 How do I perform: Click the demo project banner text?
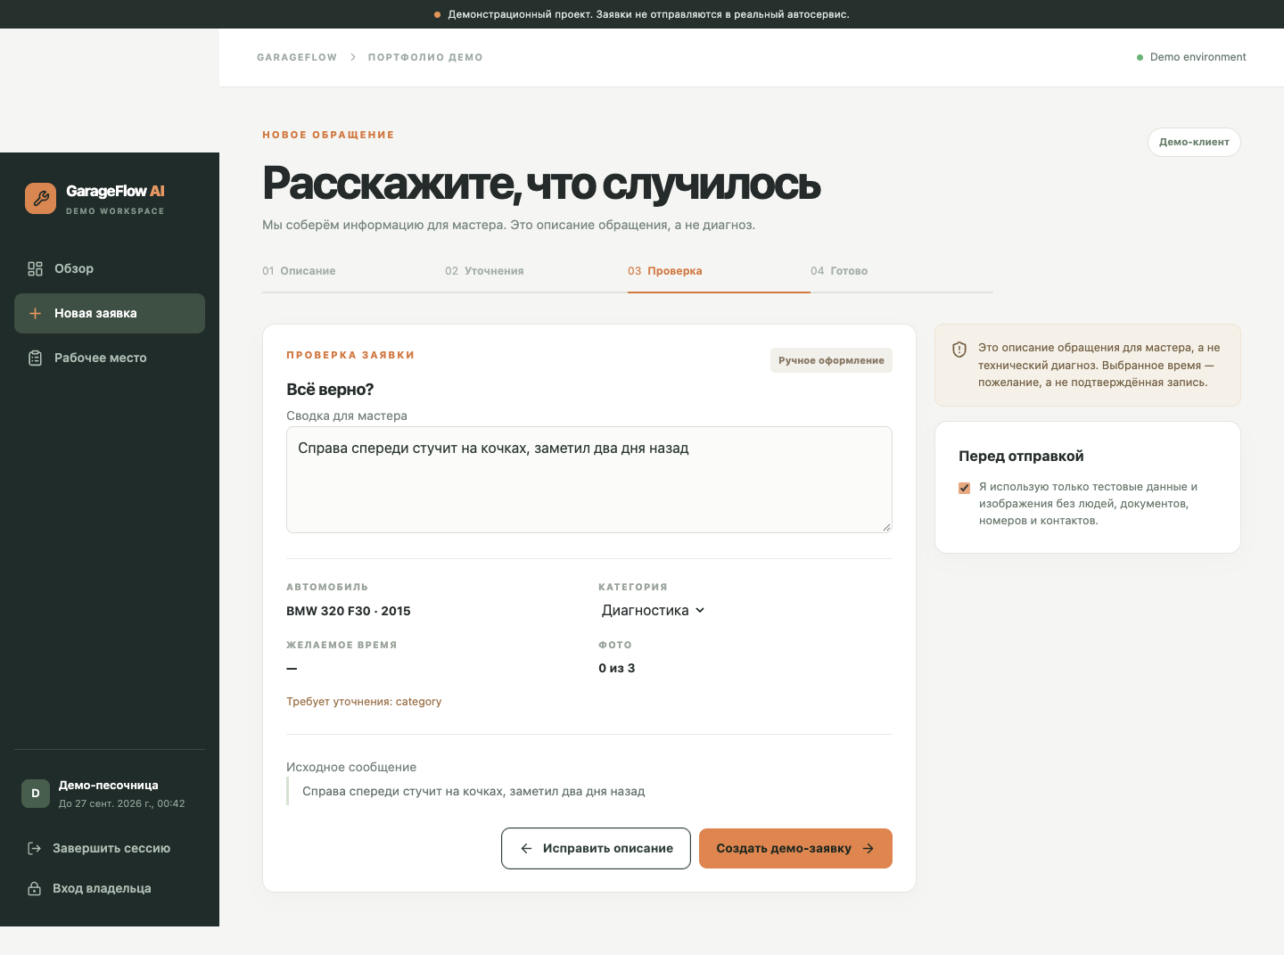coord(648,14)
